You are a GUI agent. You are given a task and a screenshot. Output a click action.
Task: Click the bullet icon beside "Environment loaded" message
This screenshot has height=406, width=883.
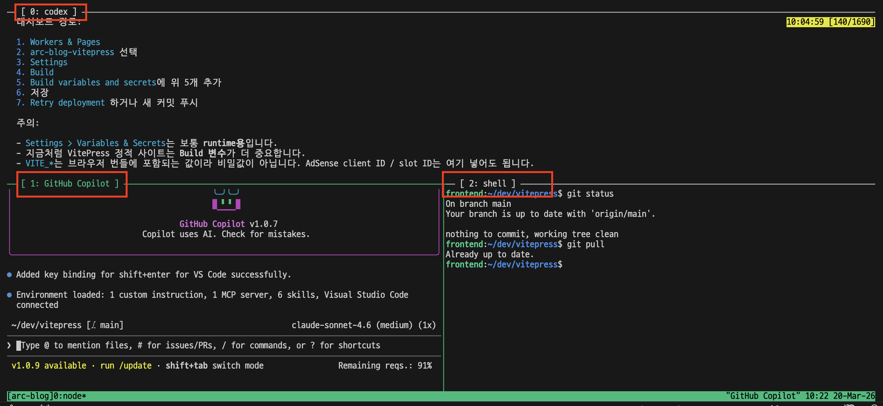pyautogui.click(x=9, y=295)
